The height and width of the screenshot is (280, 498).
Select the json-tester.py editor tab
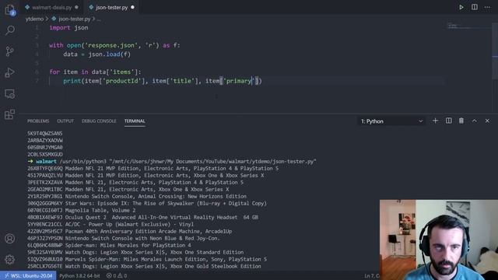tap(111, 7)
